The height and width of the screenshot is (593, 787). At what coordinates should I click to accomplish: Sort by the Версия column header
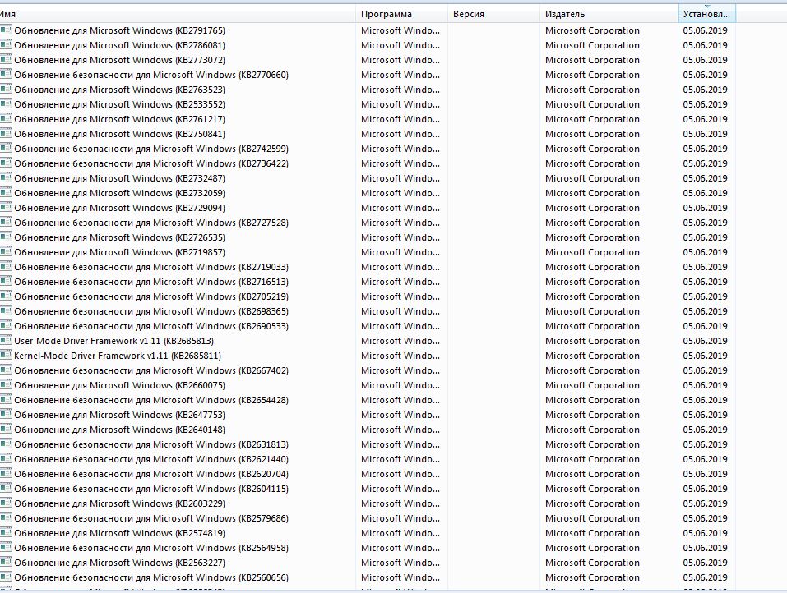click(x=493, y=14)
